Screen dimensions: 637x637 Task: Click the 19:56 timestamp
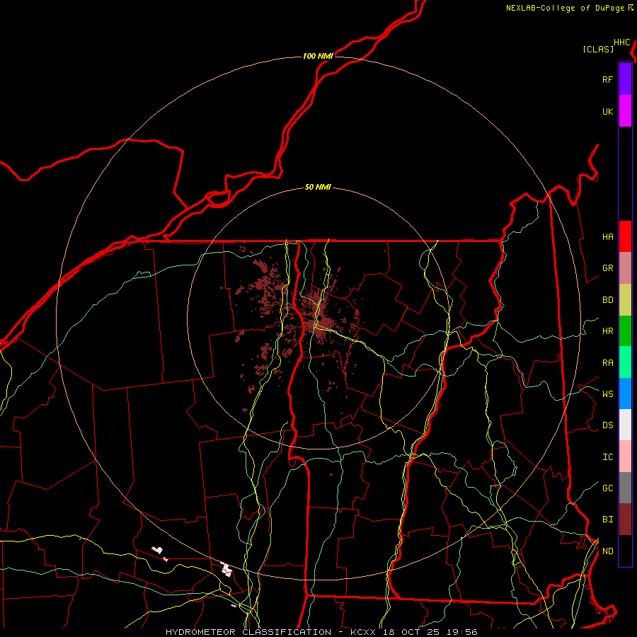tap(463, 632)
